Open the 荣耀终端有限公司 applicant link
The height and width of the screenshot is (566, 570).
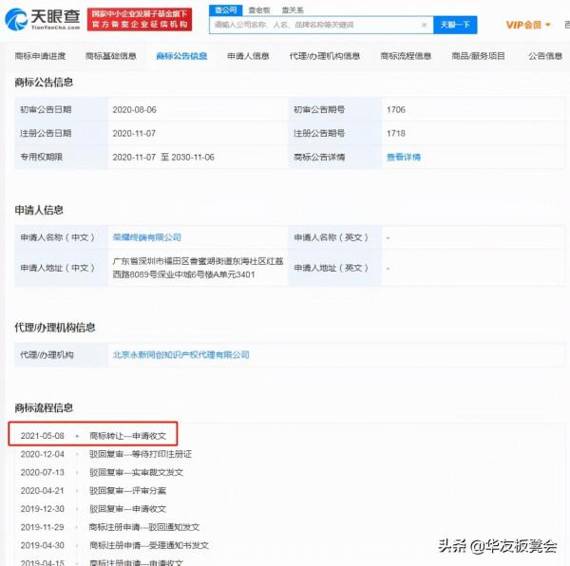(147, 237)
